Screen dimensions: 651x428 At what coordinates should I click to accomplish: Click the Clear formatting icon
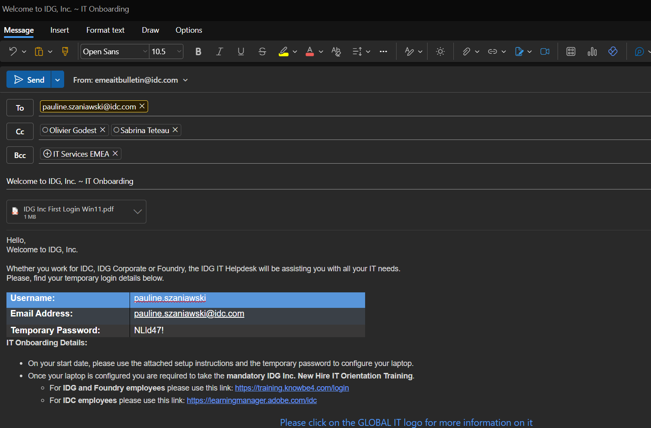(336, 52)
